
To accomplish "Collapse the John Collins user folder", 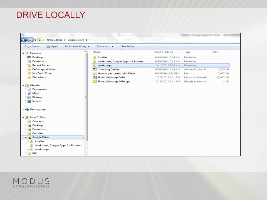I will (23, 117).
